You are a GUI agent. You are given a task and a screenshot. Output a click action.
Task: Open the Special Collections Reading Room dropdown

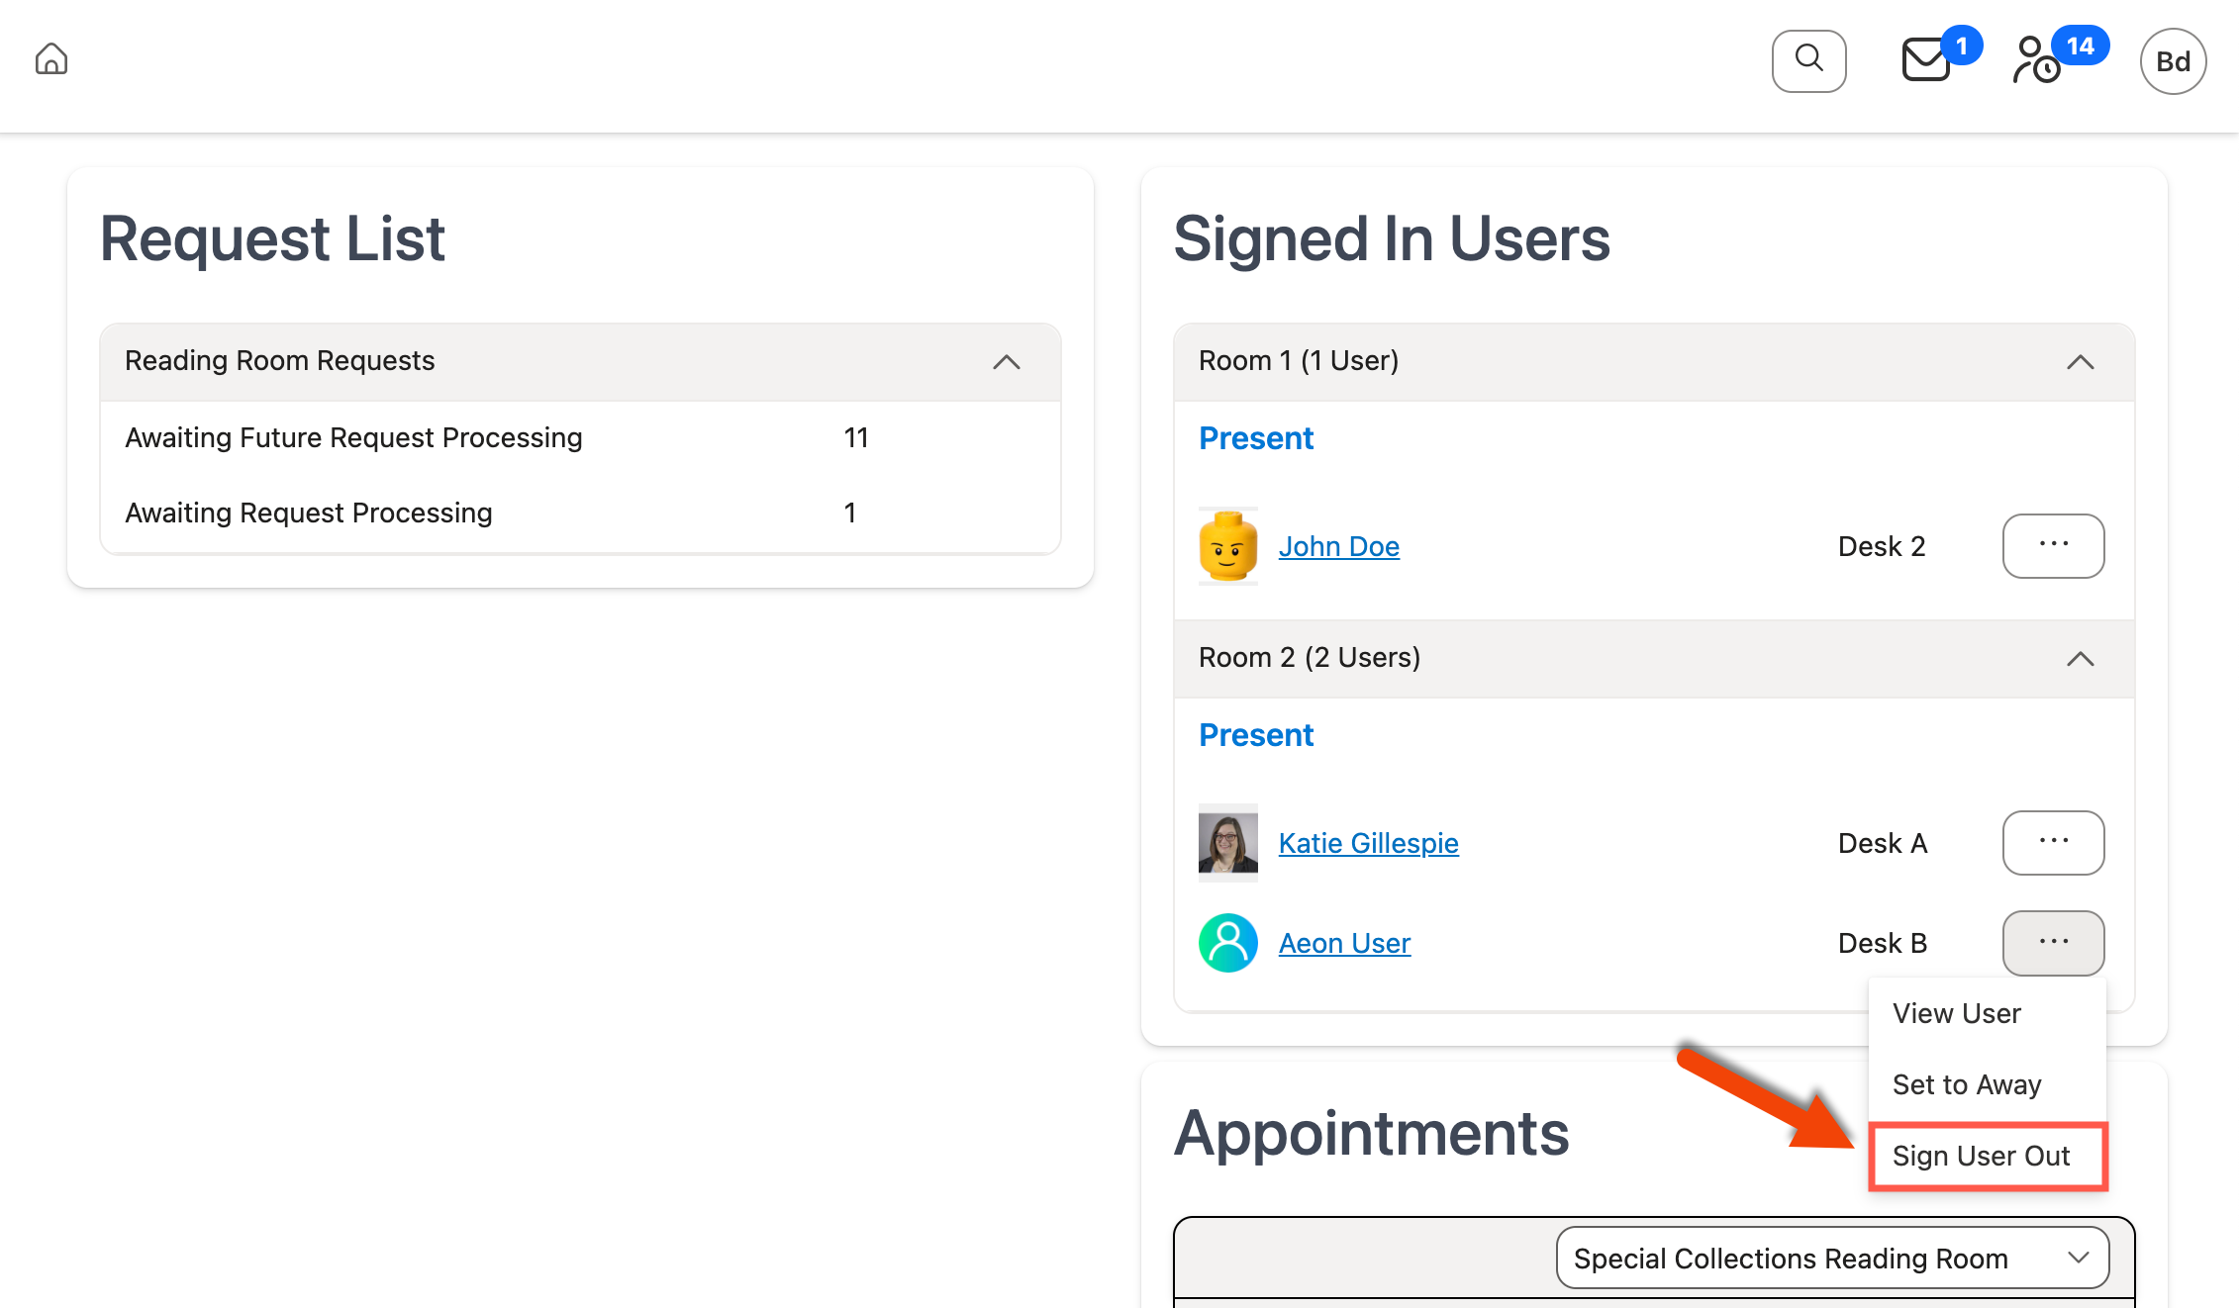coord(1832,1258)
